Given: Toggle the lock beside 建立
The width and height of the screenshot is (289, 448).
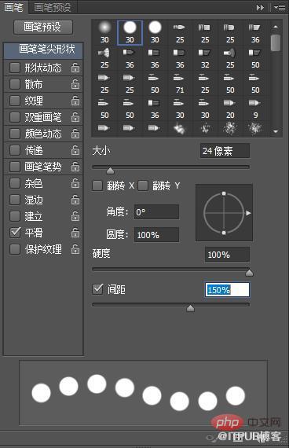Looking at the screenshot, I should [75, 216].
